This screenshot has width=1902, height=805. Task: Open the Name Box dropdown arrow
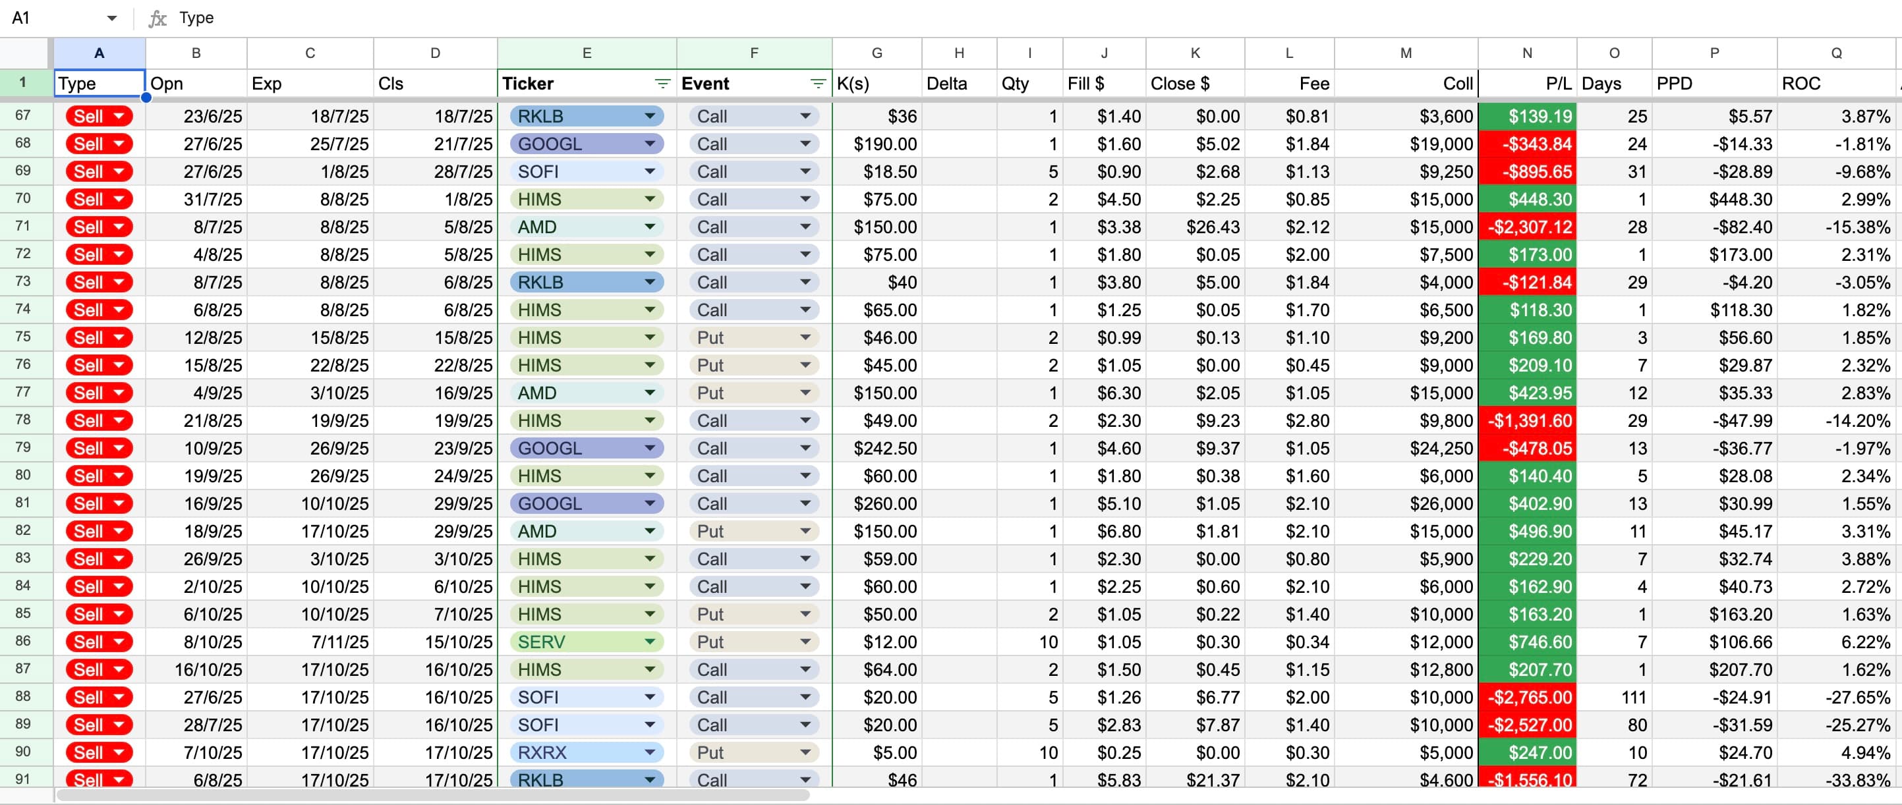point(112,18)
